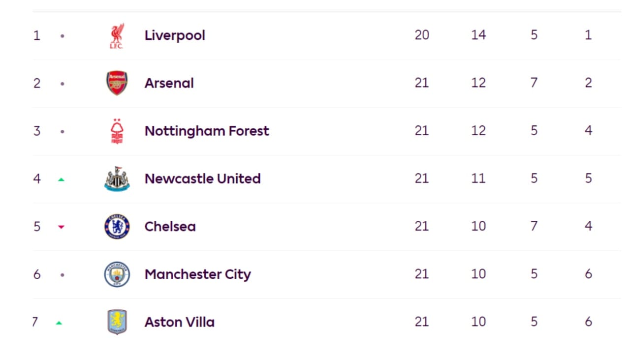Click Newcastle's green up-arrow indicator
The width and height of the screenshot is (630, 354).
(61, 179)
